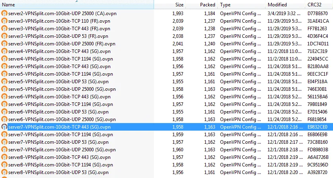Select file server7-VPNSplit.com-10Gbit-TCP 1194 (SG).ovpn

60,135
